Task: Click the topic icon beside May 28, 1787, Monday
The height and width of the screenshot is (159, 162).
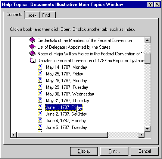Action: click(x=40, y=80)
